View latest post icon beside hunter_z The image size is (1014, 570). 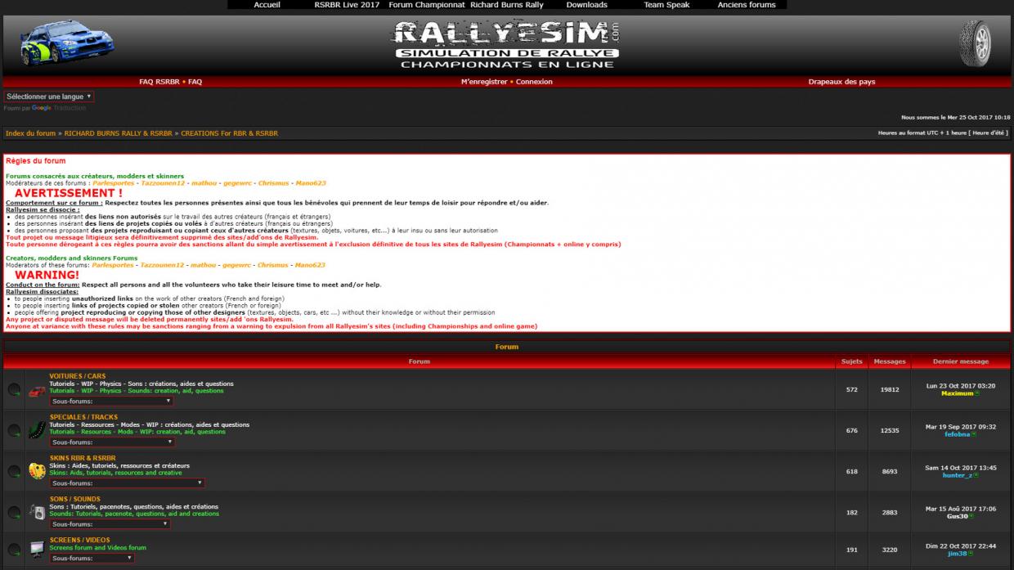(976, 475)
